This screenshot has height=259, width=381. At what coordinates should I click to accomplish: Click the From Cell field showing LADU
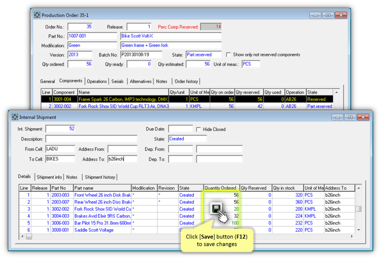coord(60,149)
